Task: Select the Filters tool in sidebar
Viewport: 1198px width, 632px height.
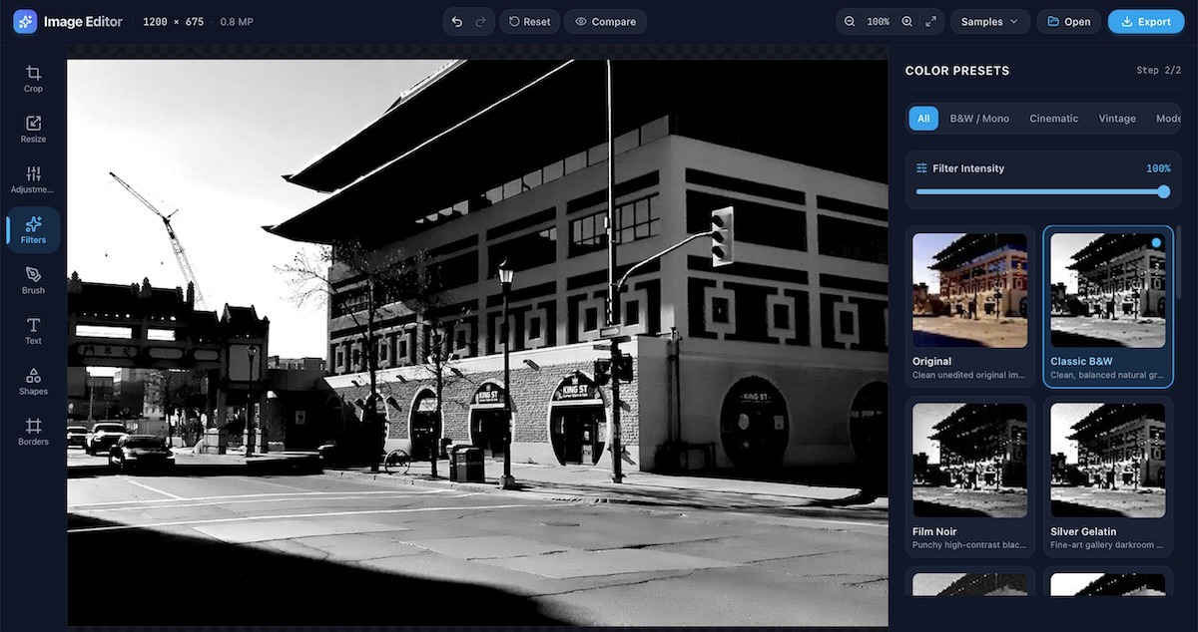Action: [x=33, y=230]
